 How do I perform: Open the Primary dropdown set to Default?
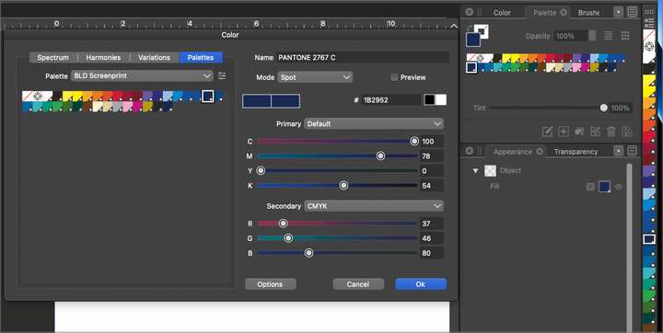point(374,124)
